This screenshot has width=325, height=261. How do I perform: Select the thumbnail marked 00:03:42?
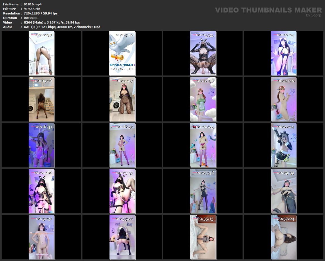tap(122, 53)
